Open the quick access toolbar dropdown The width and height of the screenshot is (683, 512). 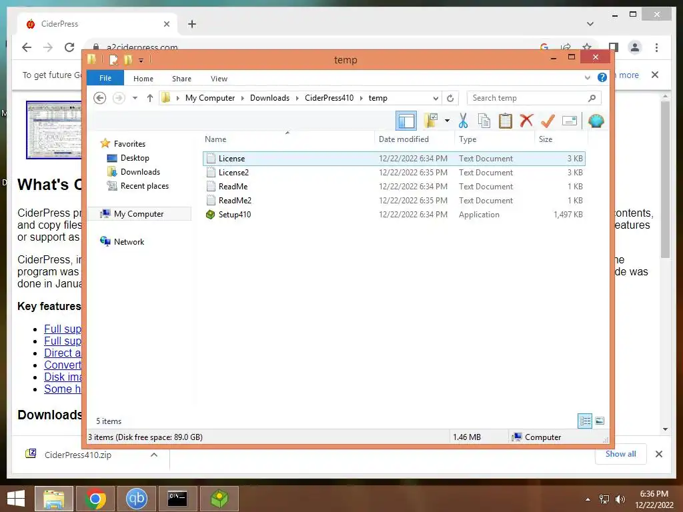141,61
